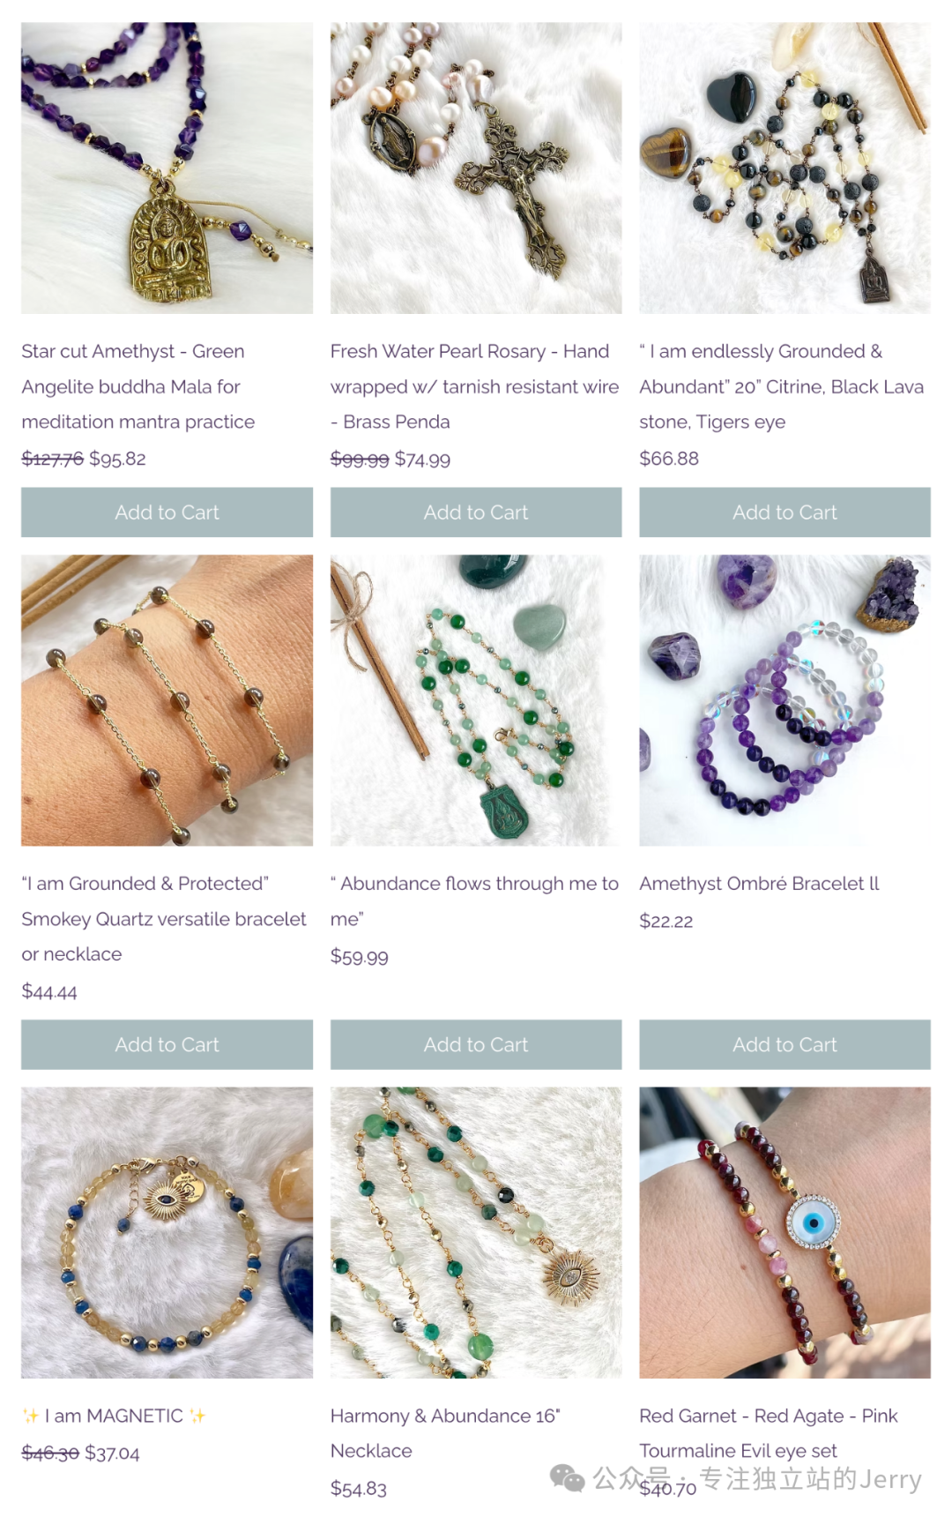Open the Harmony & Abundance necklace image
This screenshot has width=952, height=1517.
tap(476, 1232)
